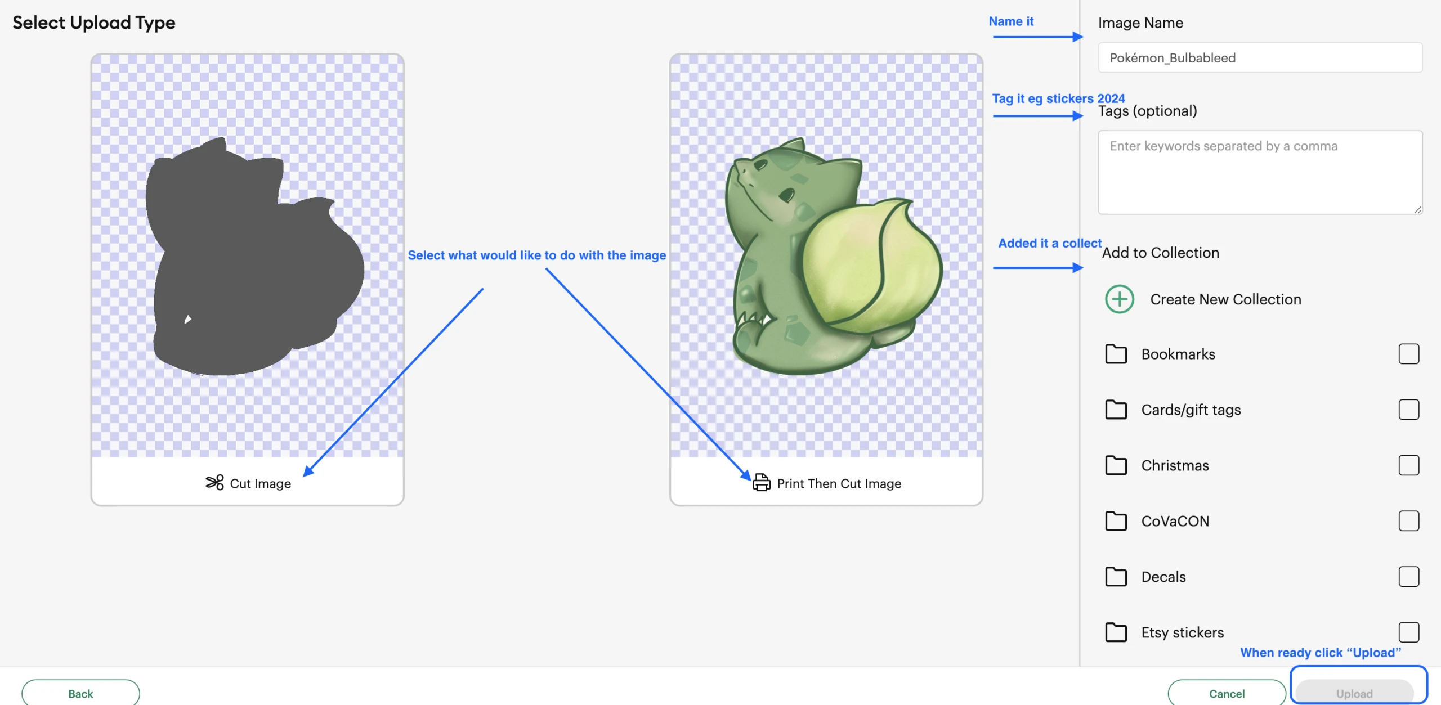Click the CoVaCON folder icon

[1116, 521]
